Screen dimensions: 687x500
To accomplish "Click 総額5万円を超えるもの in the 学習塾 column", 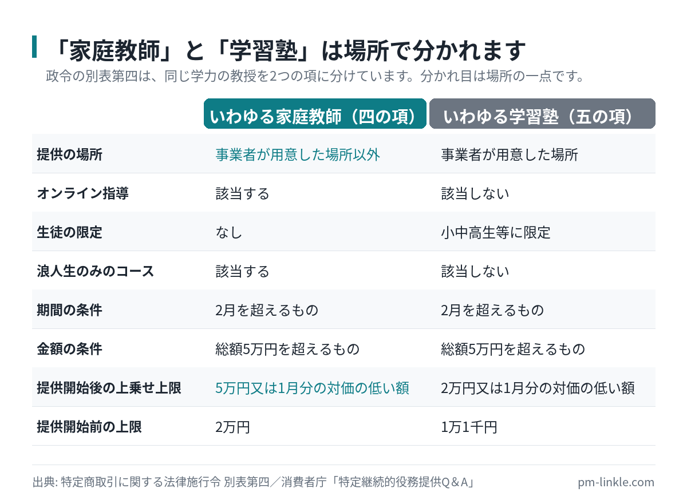I will pos(513,348).
